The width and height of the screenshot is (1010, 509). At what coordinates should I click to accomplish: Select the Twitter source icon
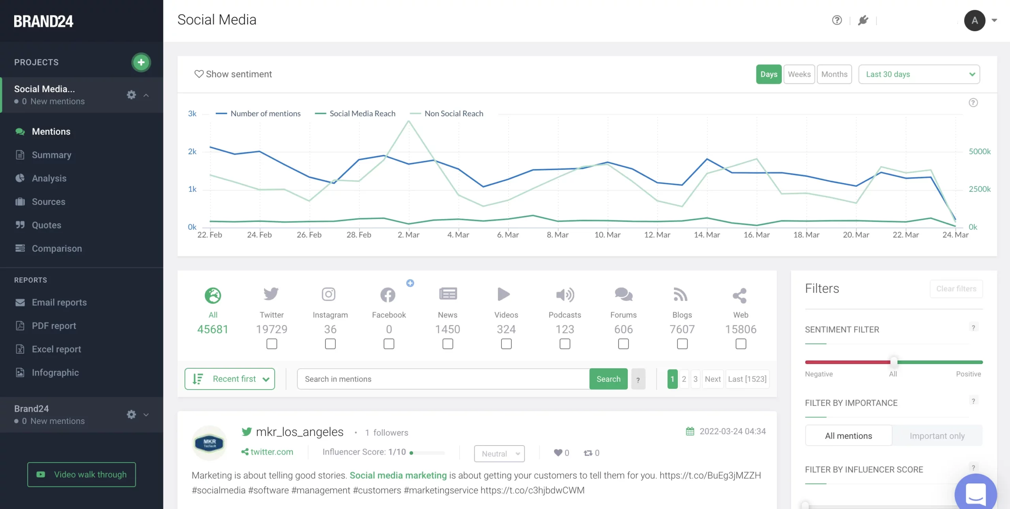click(x=271, y=294)
